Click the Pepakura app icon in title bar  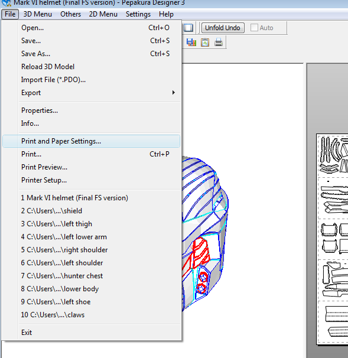click(6, 3)
